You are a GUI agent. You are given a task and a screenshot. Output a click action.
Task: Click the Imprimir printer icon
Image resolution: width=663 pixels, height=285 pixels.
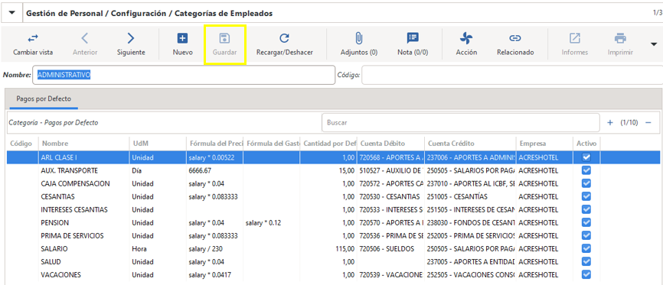[x=620, y=38]
